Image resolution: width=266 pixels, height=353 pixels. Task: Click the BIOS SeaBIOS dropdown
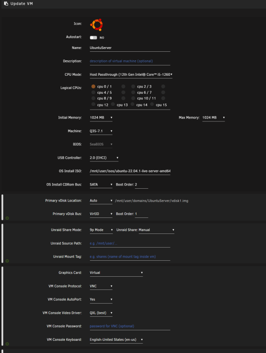coord(101,144)
